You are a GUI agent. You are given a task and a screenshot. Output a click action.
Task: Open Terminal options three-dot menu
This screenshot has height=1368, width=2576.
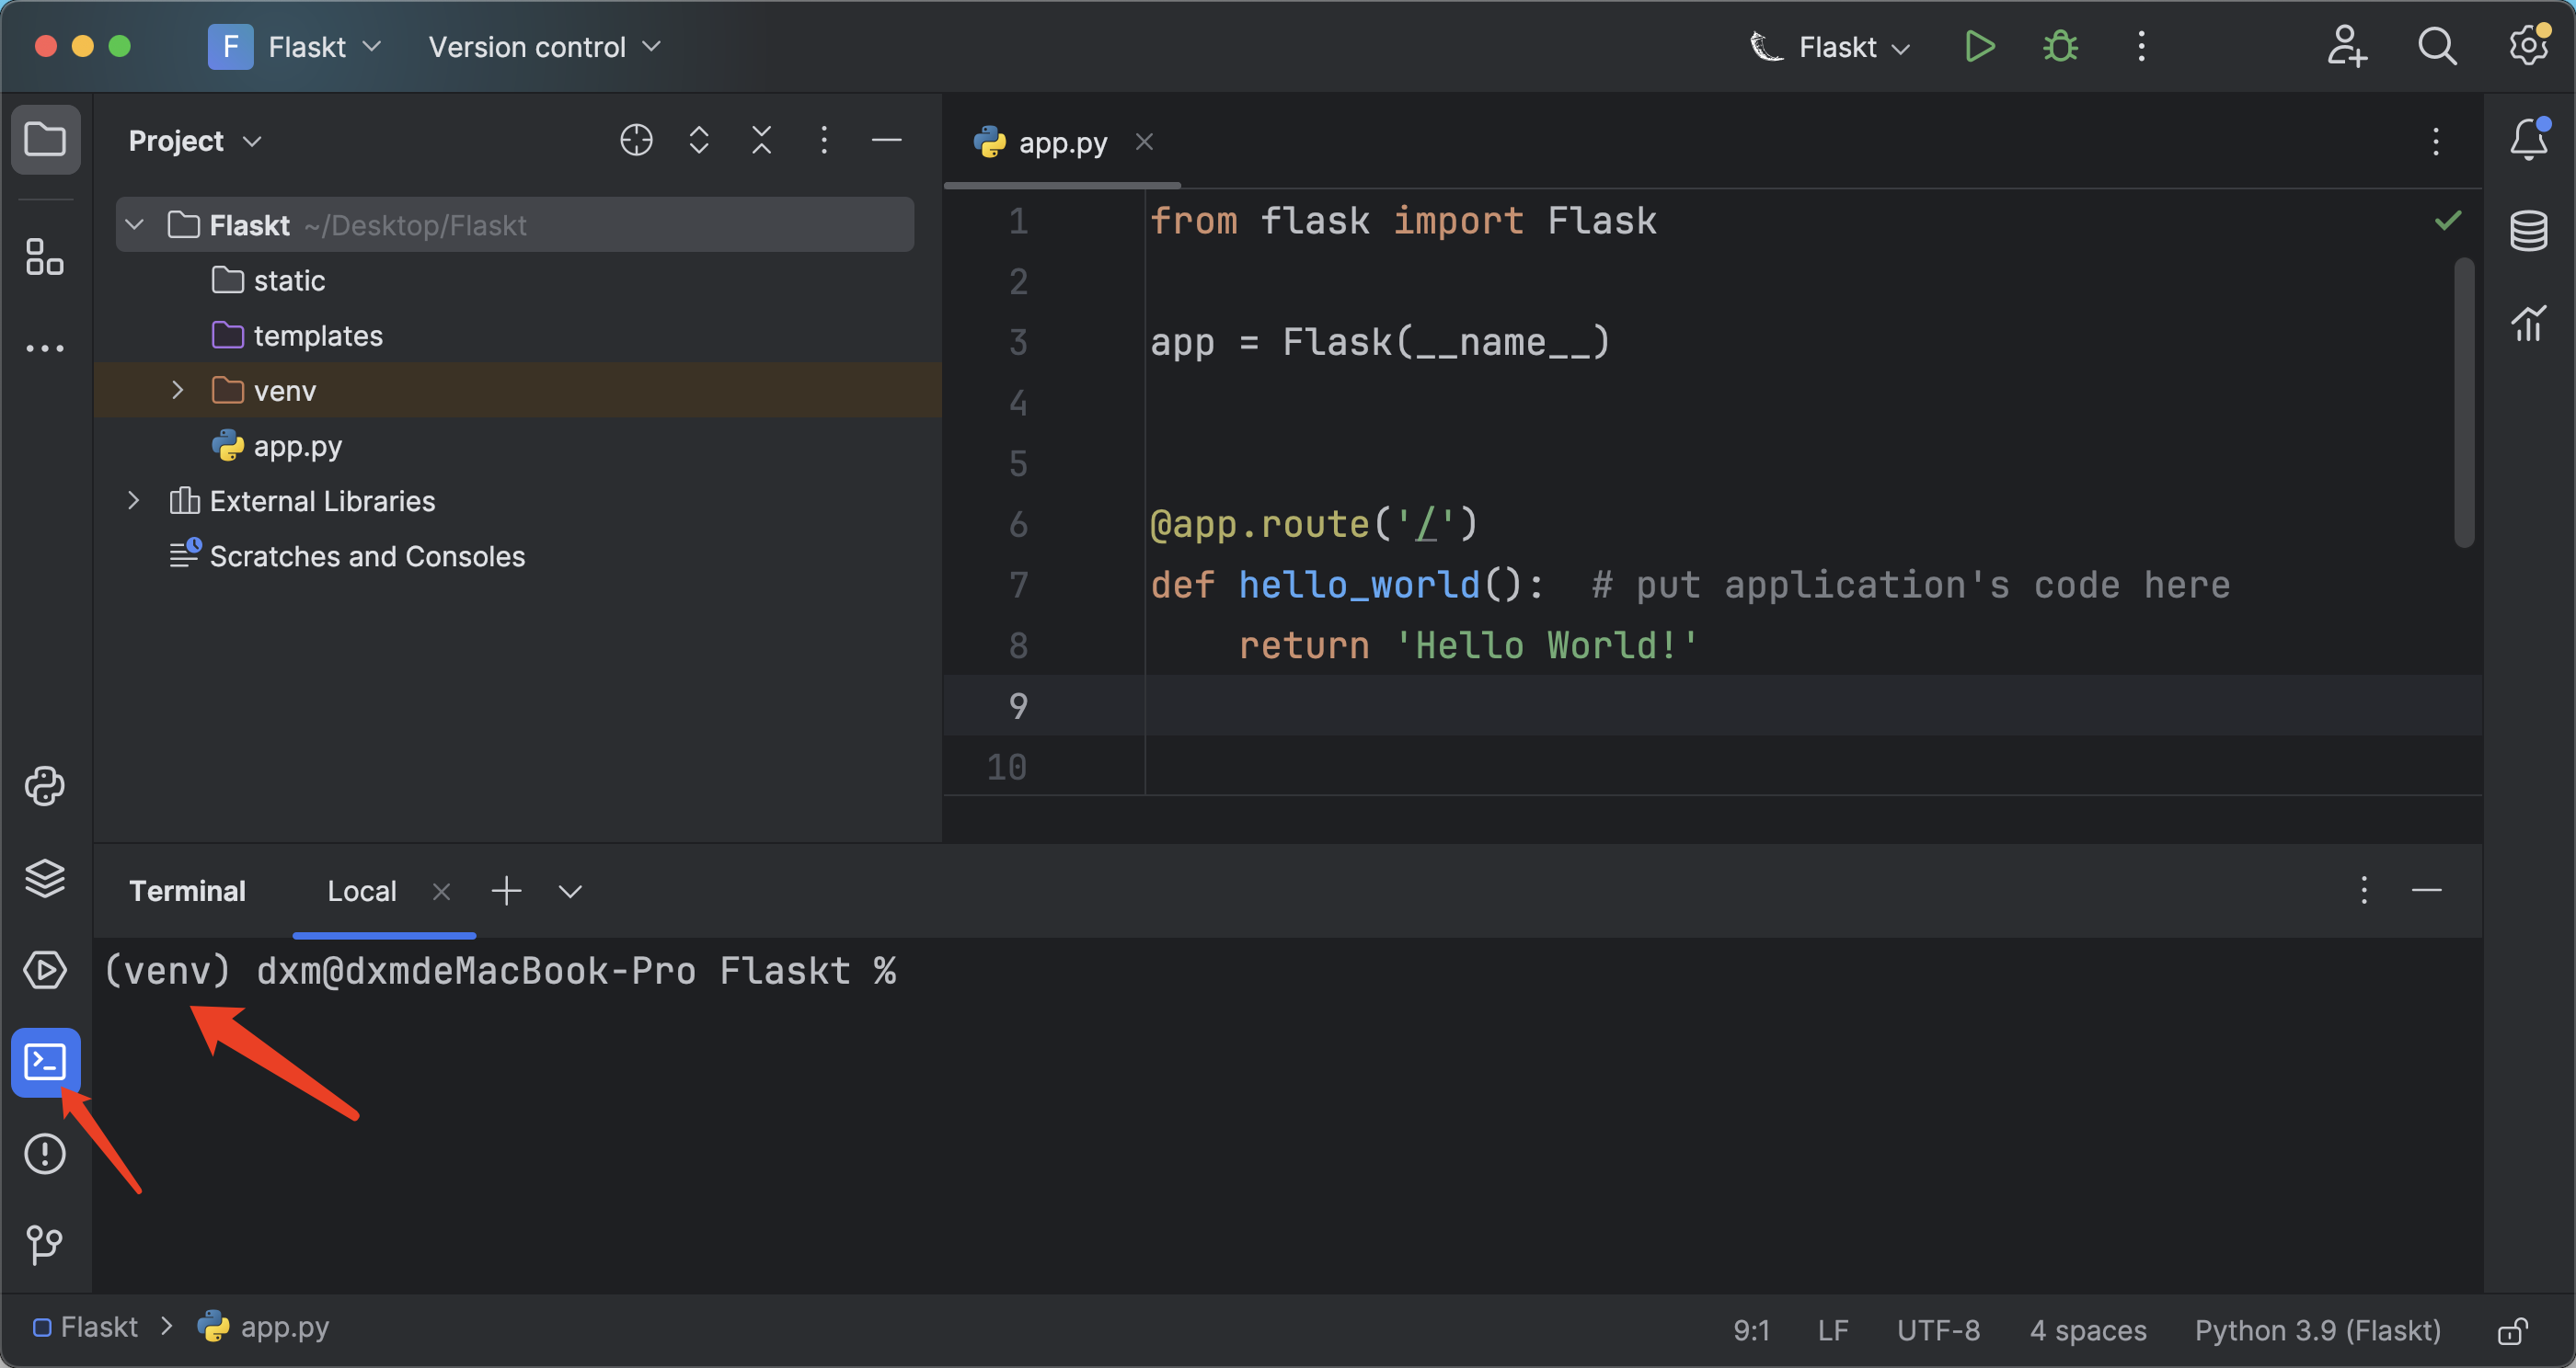coord(2364,890)
